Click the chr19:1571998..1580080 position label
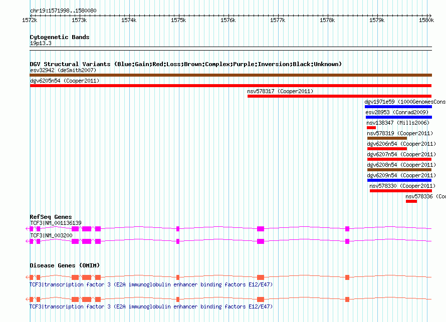Viewport: 446px width, 322px height. [x=63, y=11]
